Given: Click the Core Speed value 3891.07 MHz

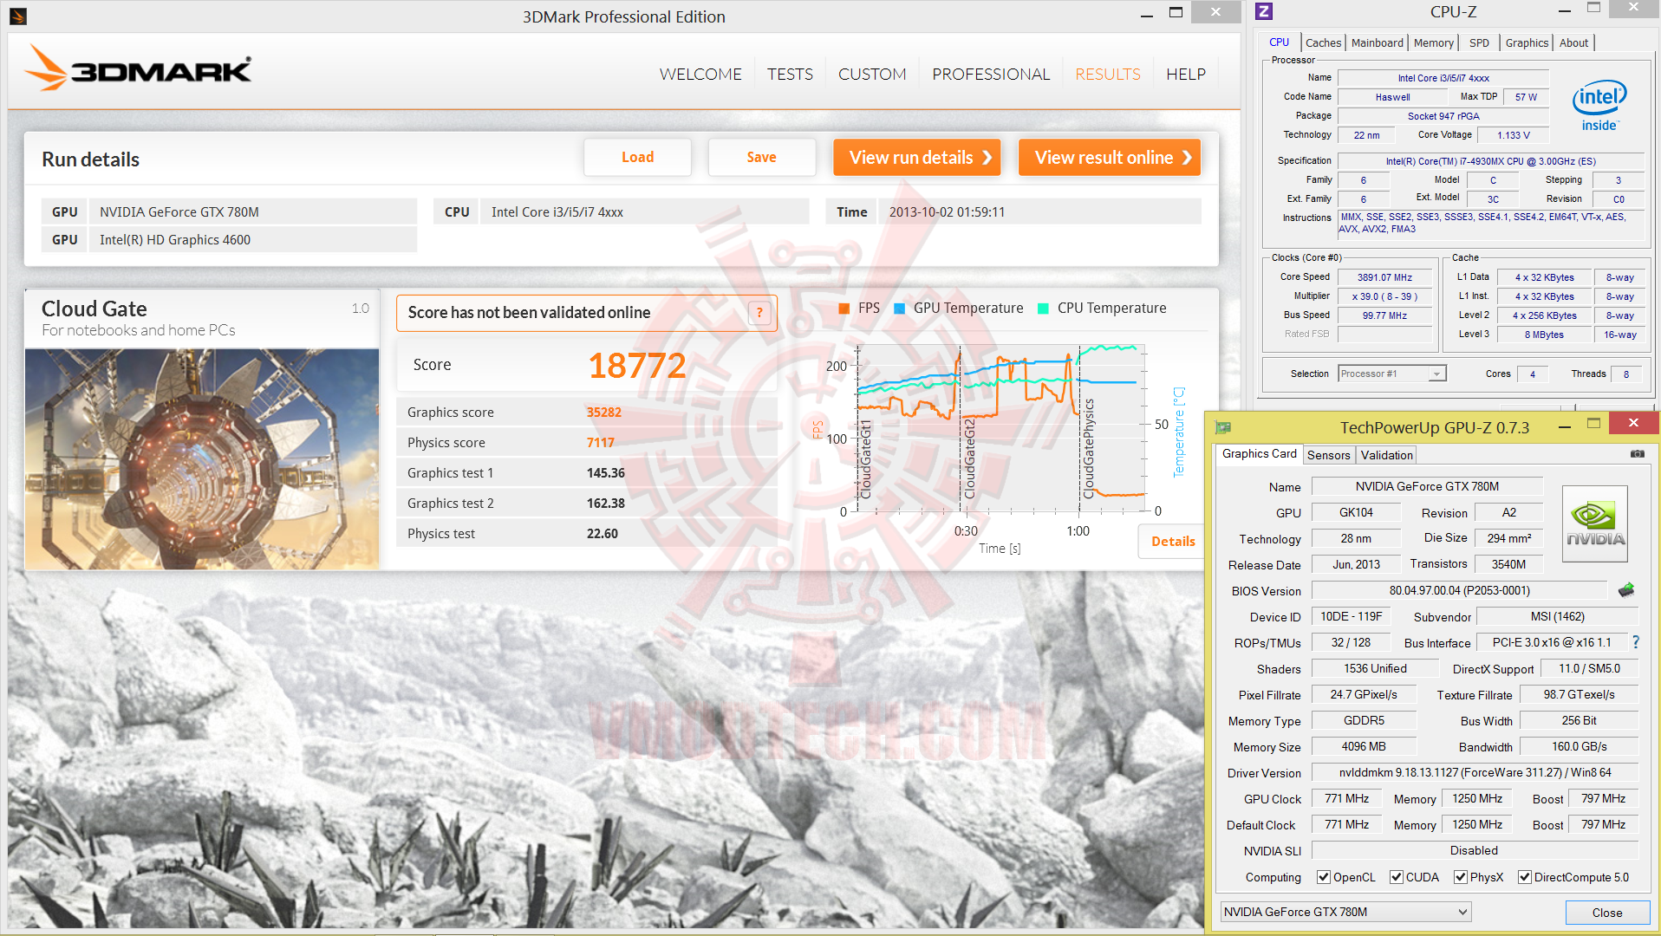Looking at the screenshot, I should point(1384,277).
